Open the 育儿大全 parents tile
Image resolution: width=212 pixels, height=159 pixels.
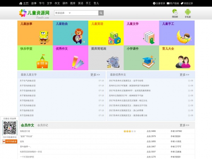pyautogui.click(x=177, y=58)
